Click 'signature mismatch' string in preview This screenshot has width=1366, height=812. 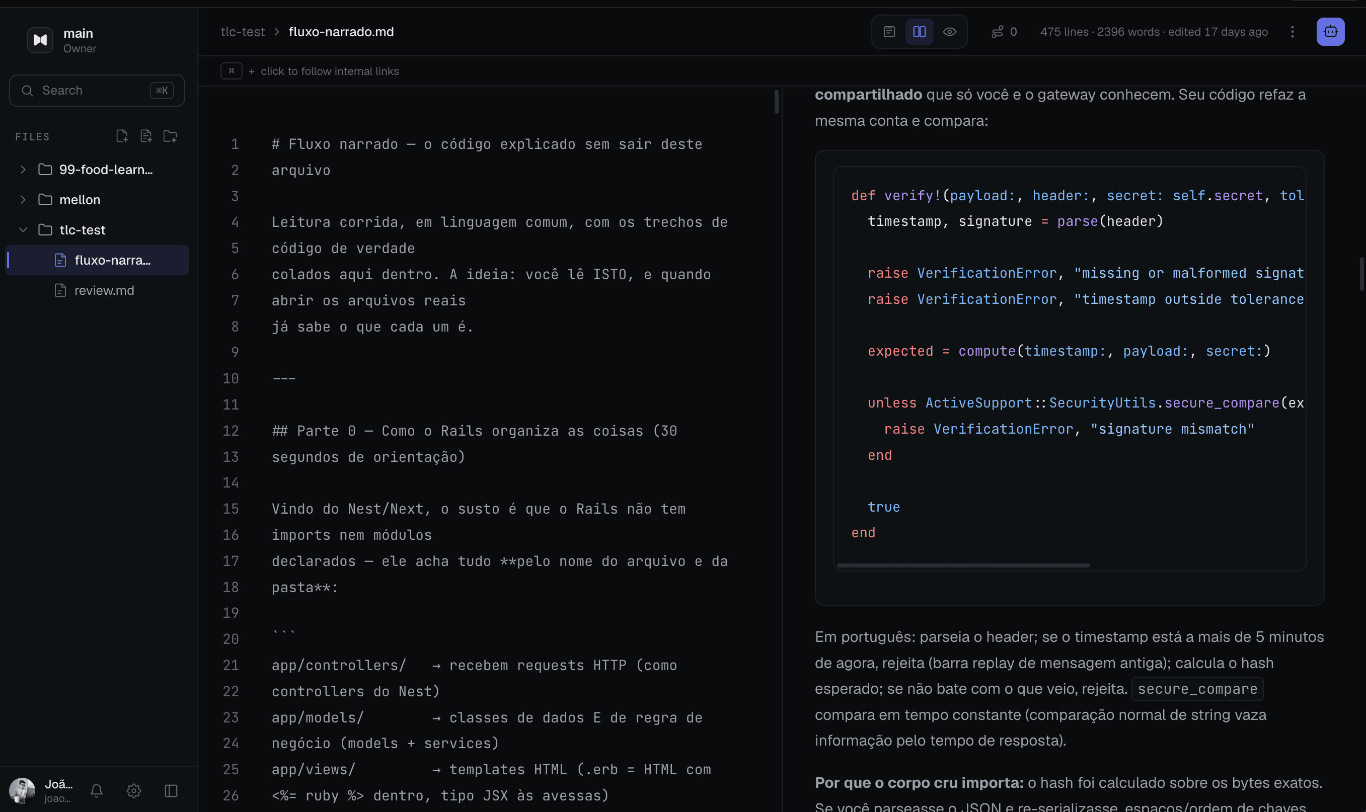1172,429
